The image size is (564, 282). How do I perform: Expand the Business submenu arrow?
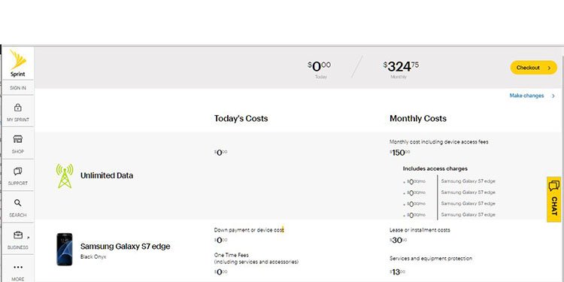pos(29,238)
